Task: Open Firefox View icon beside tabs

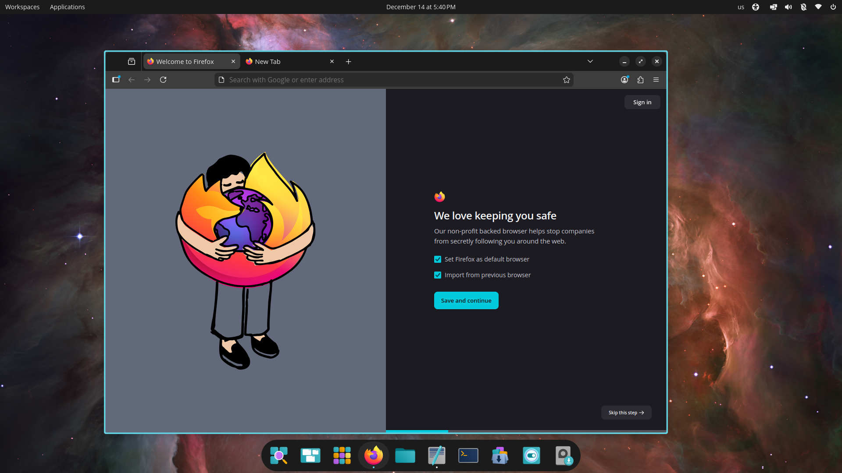Action: point(132,62)
